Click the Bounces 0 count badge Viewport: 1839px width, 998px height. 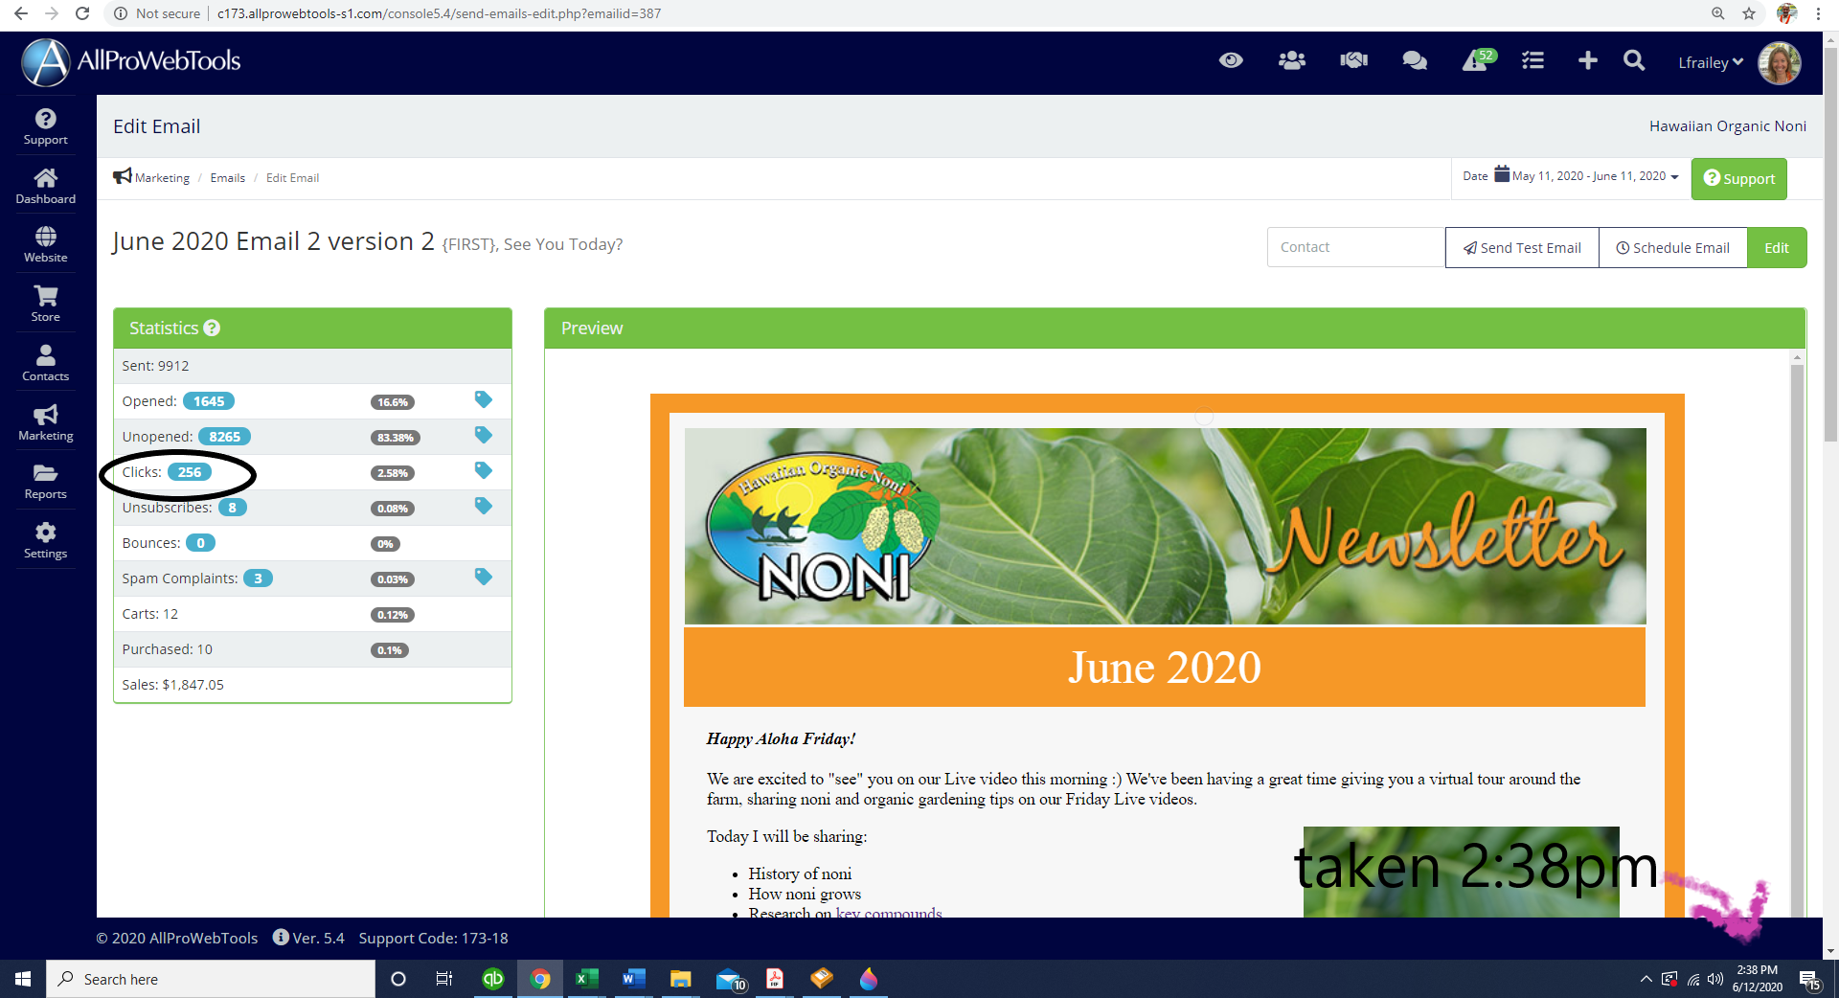click(200, 543)
